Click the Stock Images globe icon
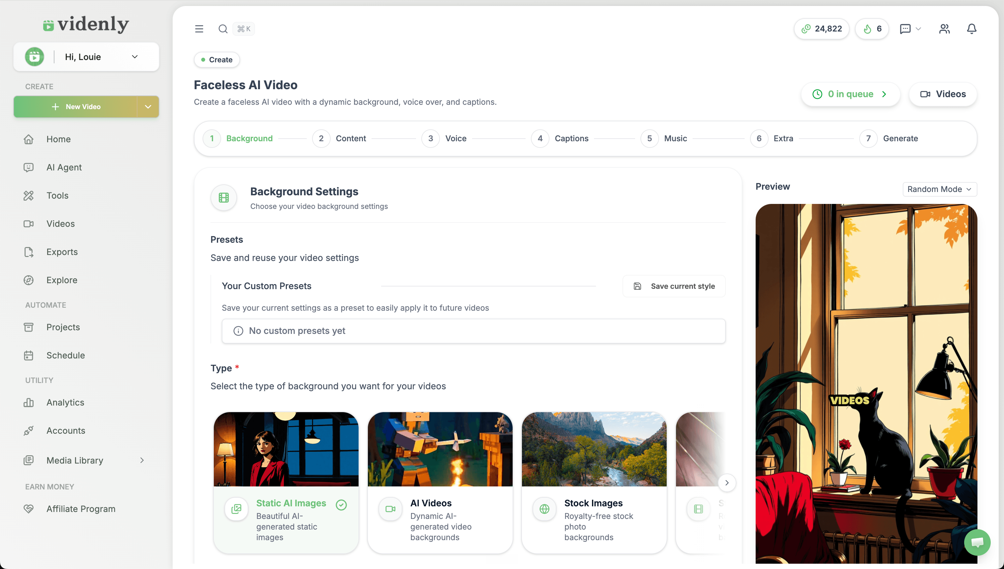The height and width of the screenshot is (569, 1004). pos(544,509)
